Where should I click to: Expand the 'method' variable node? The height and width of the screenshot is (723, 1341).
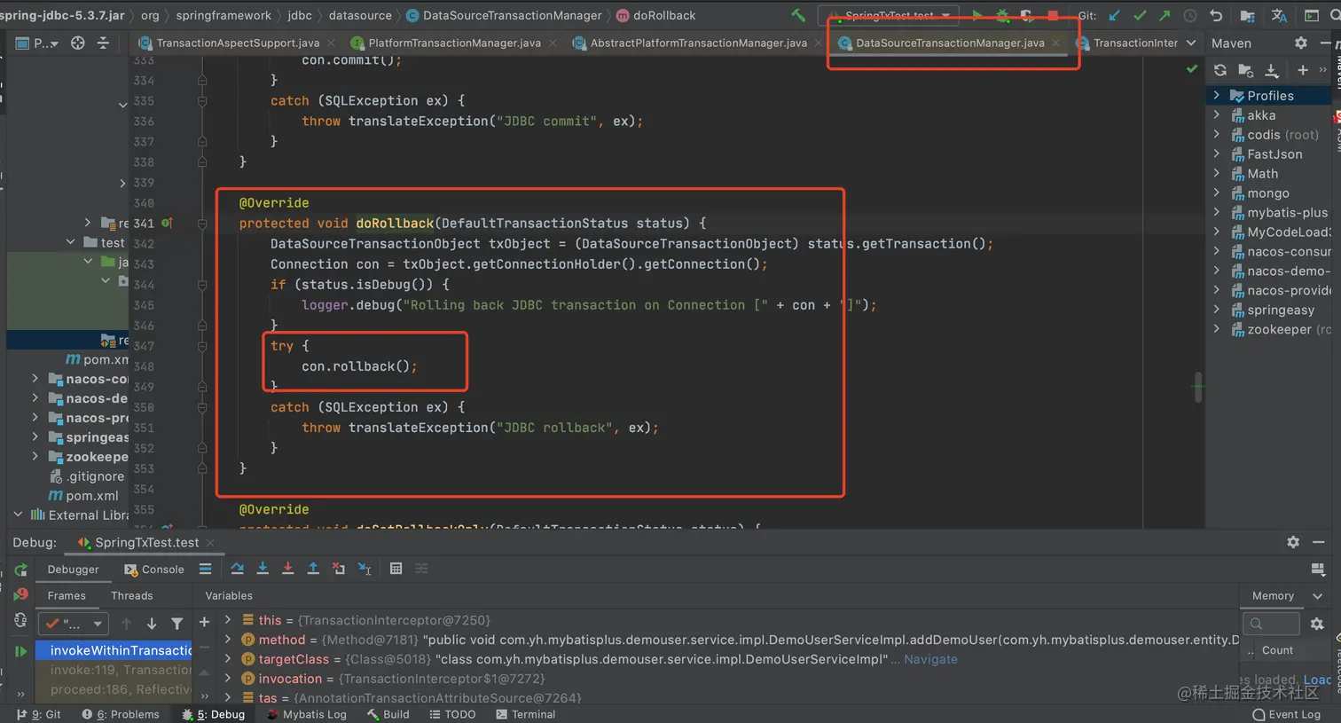click(x=228, y=639)
